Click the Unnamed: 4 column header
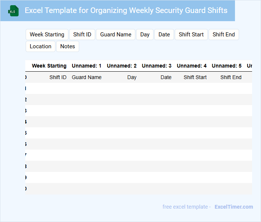Screen dimensions: 261x222 pyautogui.click(x=191, y=66)
